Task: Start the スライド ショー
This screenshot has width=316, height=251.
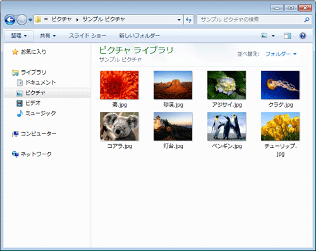Action: coord(87,35)
